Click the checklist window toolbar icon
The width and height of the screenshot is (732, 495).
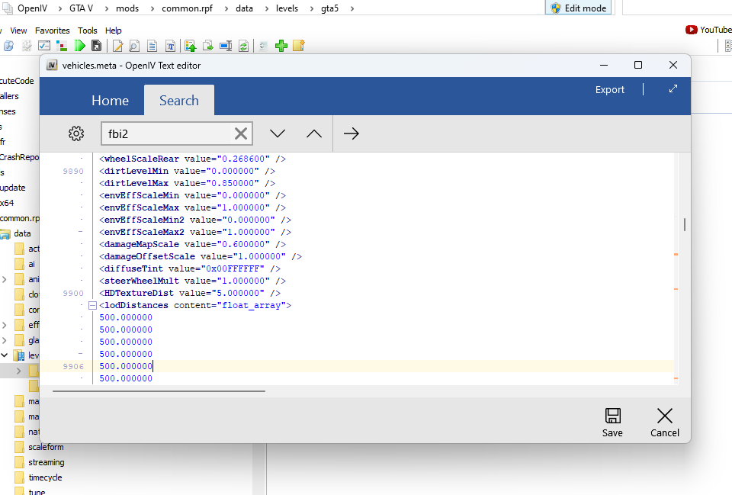(44, 46)
